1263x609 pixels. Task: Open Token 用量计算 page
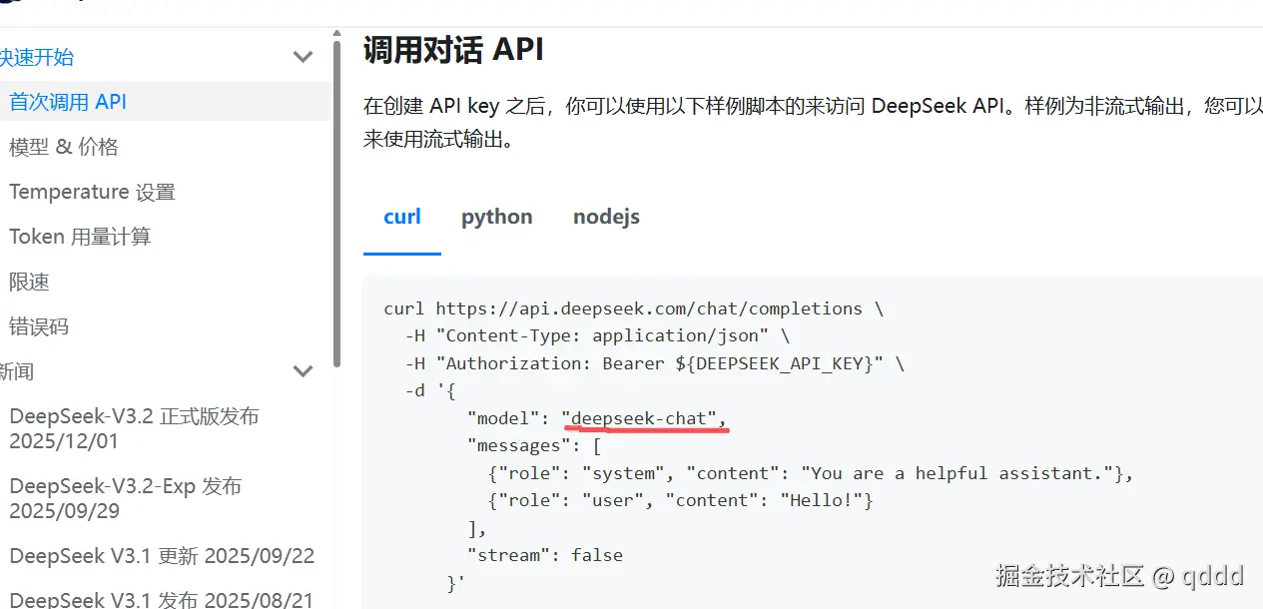pos(80,237)
